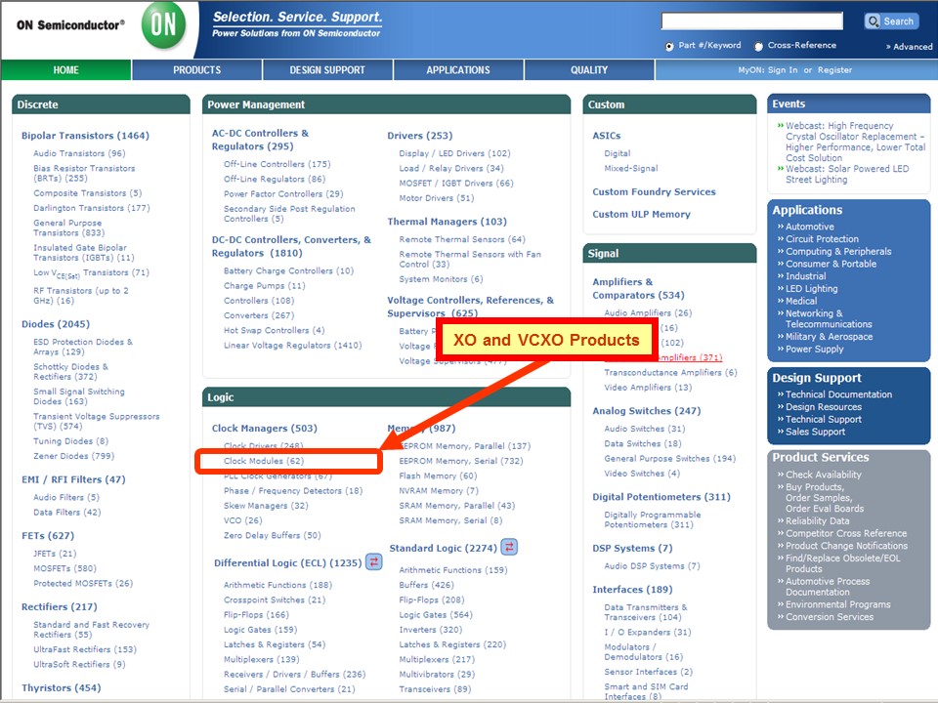The width and height of the screenshot is (938, 703).
Task: Click into the search text field
Action: pos(751,21)
